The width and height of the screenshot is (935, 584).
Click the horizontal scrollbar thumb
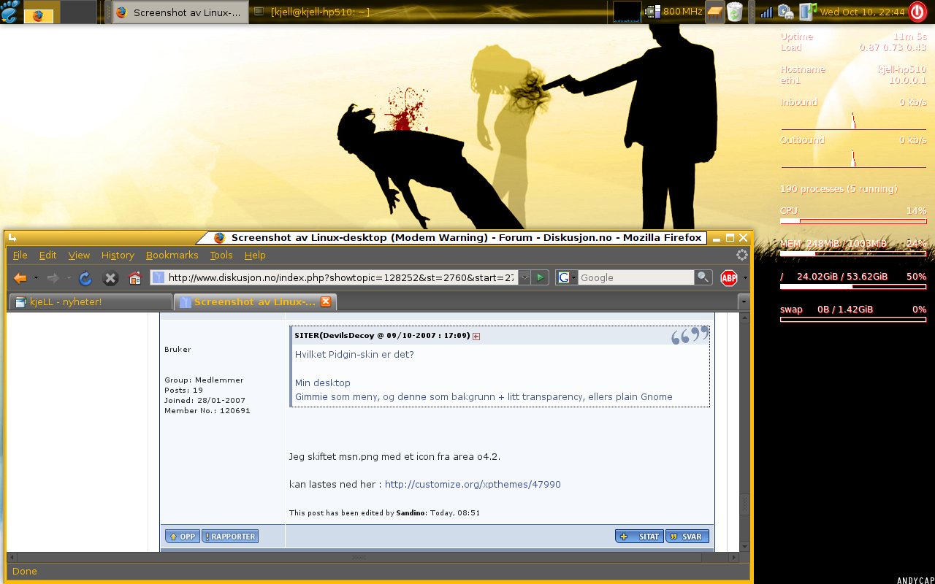tap(358, 557)
